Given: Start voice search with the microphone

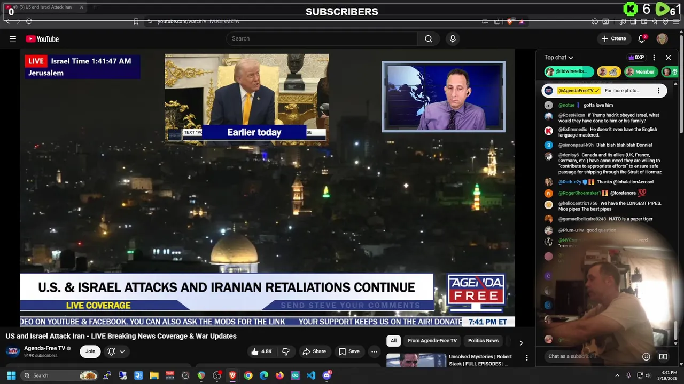Looking at the screenshot, I should pos(453,38).
